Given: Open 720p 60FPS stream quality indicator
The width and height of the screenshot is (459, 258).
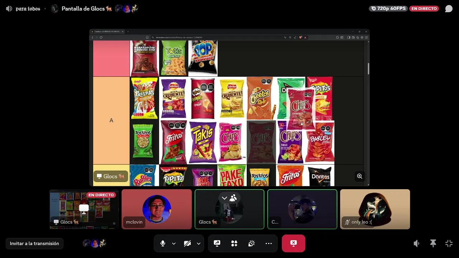Looking at the screenshot, I should pyautogui.click(x=388, y=9).
